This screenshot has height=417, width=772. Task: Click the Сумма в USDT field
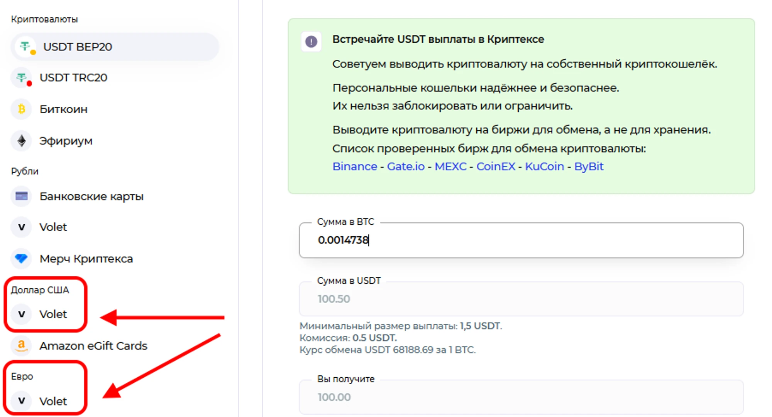pyautogui.click(x=521, y=299)
